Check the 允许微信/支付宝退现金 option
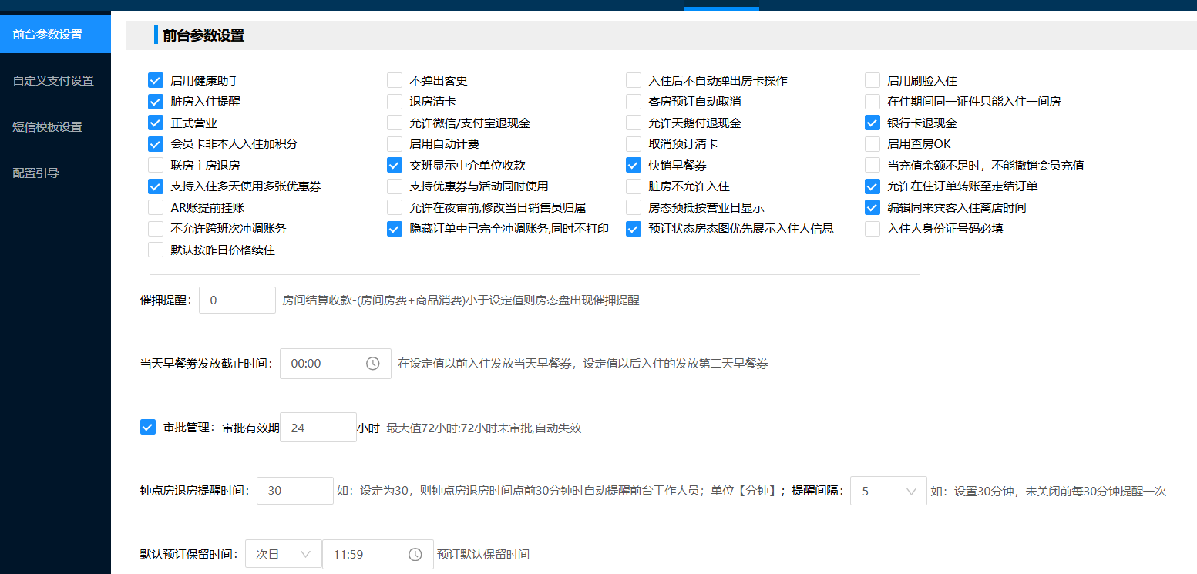This screenshot has height=574, width=1197. [394, 122]
